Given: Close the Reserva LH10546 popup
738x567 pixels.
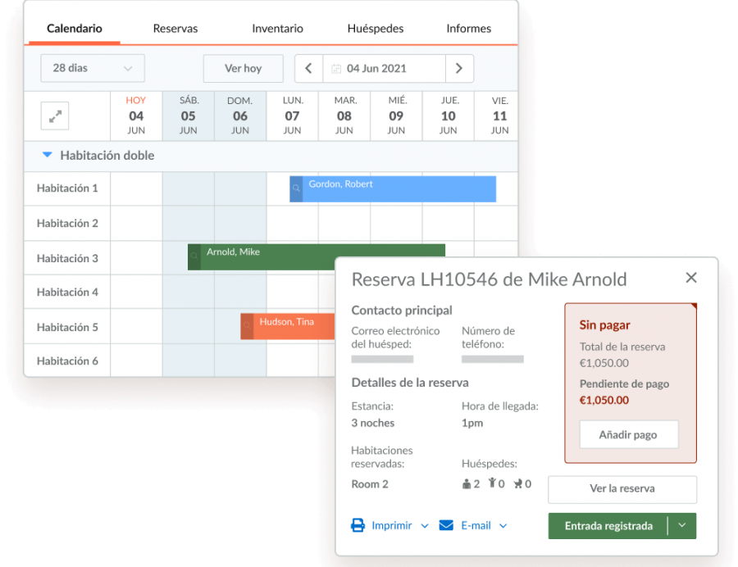Looking at the screenshot, I should click(691, 278).
